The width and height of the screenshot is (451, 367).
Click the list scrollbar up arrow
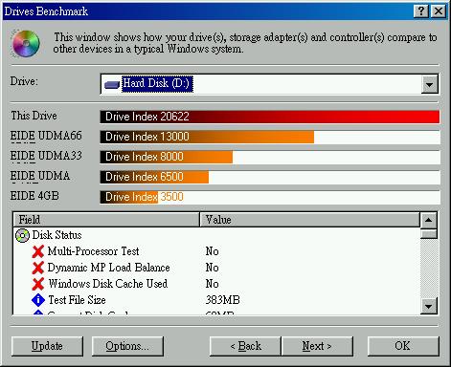pyautogui.click(x=429, y=220)
